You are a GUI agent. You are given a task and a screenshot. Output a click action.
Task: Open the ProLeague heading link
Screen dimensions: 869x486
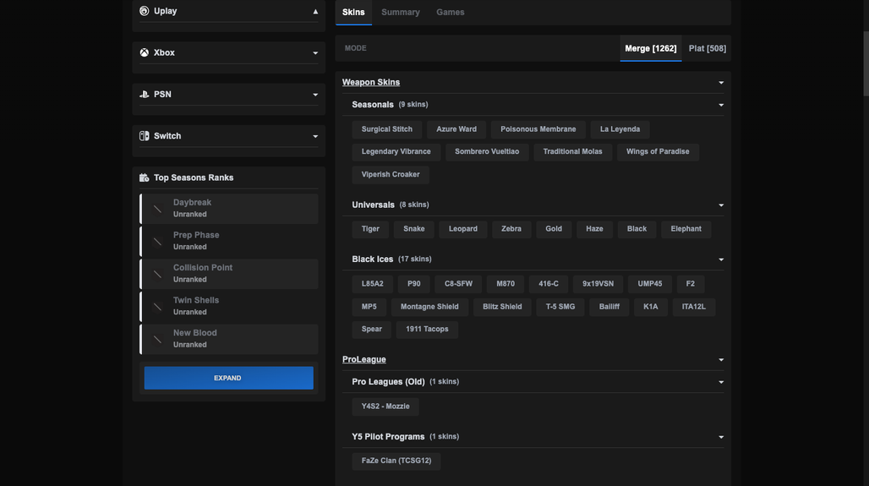click(x=364, y=359)
